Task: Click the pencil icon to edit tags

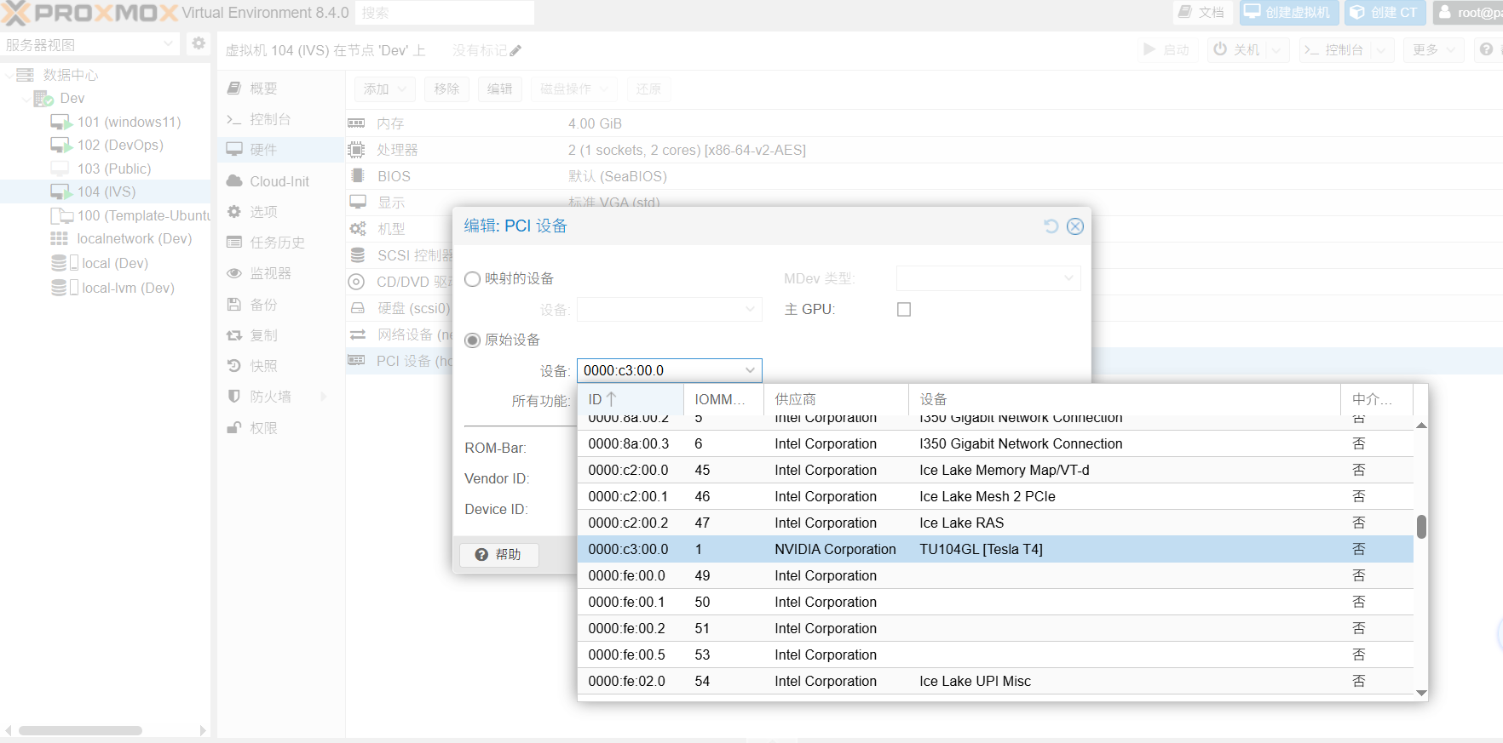Action: 515,51
